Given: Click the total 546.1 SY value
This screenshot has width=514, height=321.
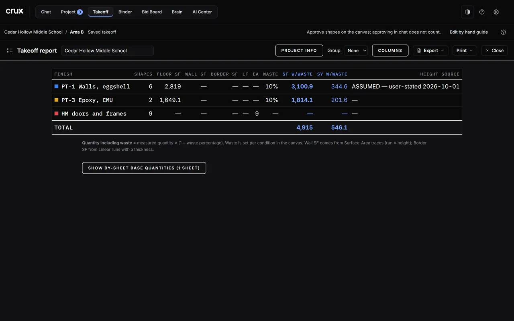Looking at the screenshot, I should 339,128.
